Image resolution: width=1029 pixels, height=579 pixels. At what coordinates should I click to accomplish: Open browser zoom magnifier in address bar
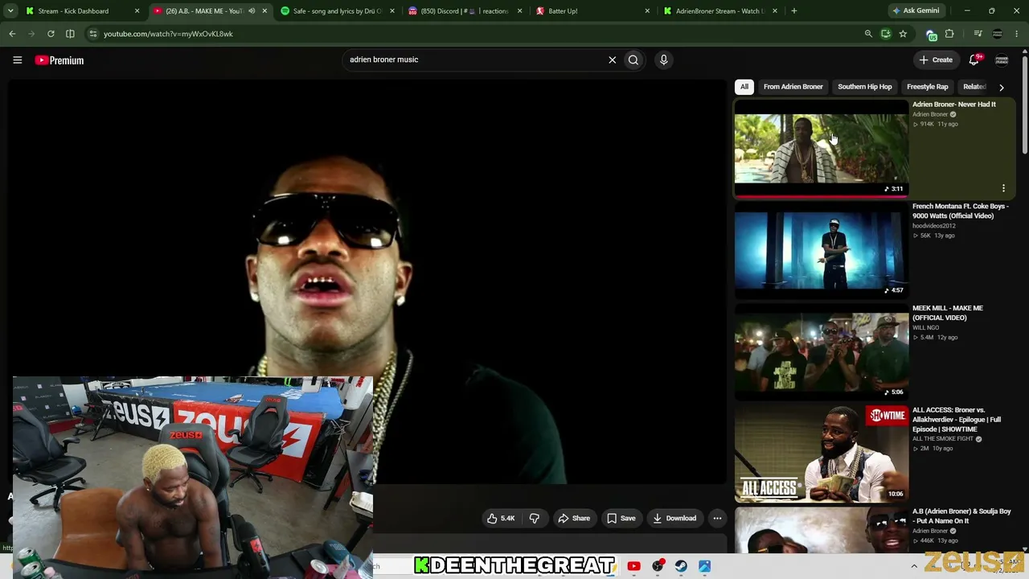point(868,34)
